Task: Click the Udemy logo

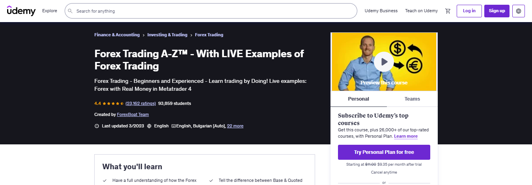Action: [x=21, y=11]
